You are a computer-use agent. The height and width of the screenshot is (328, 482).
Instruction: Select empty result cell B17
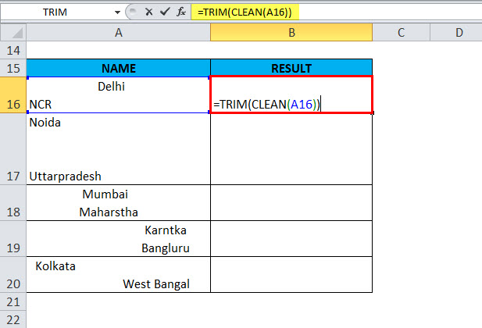(x=291, y=149)
